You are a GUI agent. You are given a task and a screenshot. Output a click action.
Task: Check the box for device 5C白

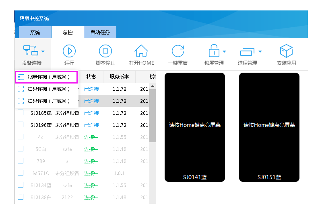click(x=21, y=149)
